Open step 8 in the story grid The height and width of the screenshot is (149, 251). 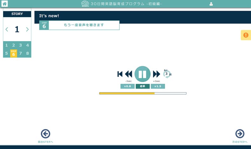27,53
